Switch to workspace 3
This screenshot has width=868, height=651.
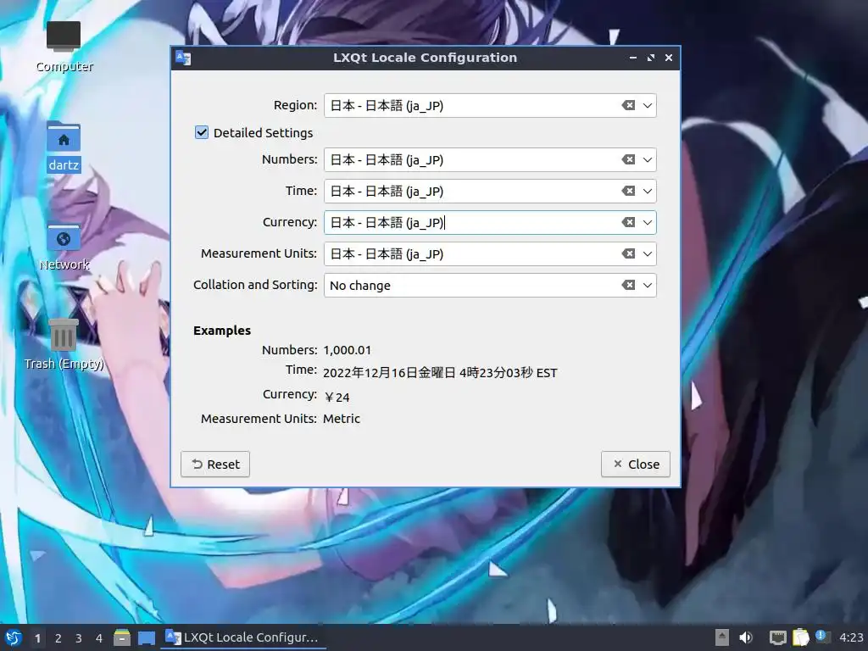[x=79, y=638]
